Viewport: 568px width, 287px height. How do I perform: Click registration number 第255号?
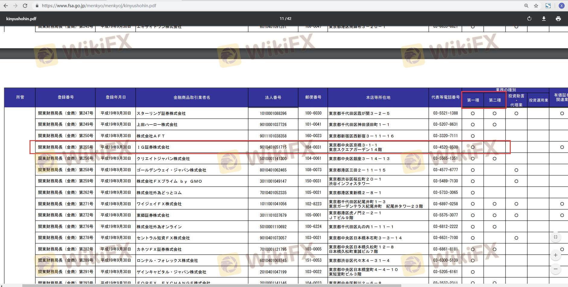[x=86, y=147]
